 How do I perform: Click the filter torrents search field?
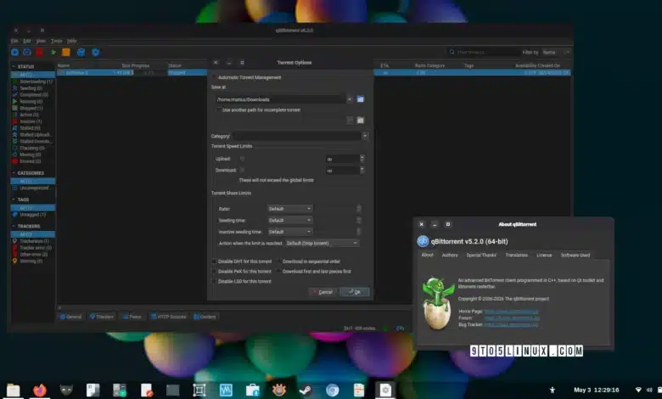pyautogui.click(x=484, y=53)
